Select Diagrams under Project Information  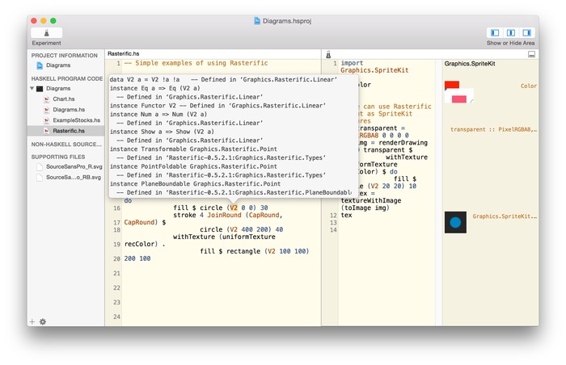pos(58,65)
